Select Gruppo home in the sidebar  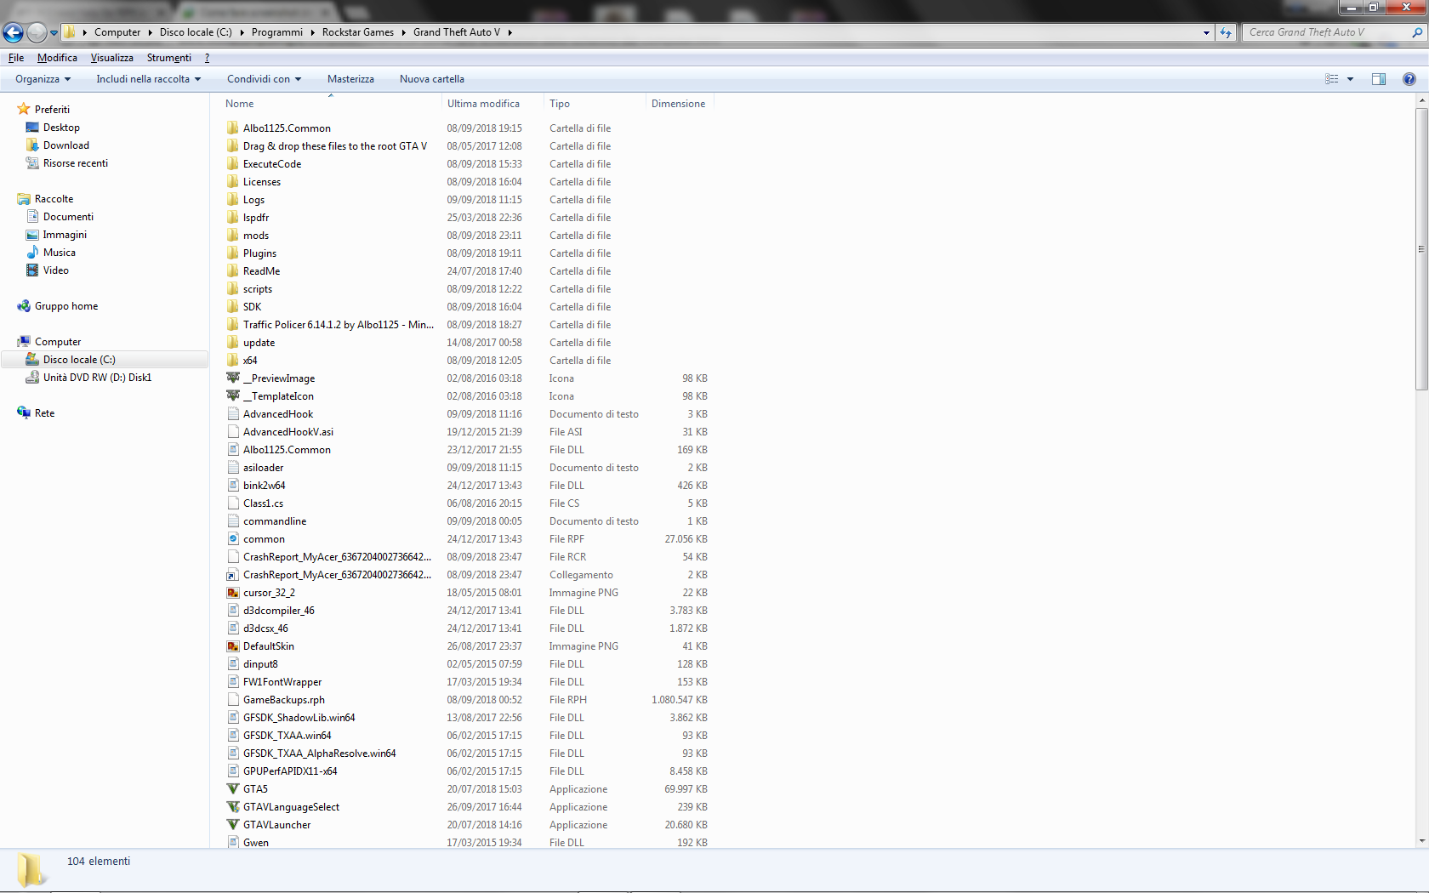66,306
